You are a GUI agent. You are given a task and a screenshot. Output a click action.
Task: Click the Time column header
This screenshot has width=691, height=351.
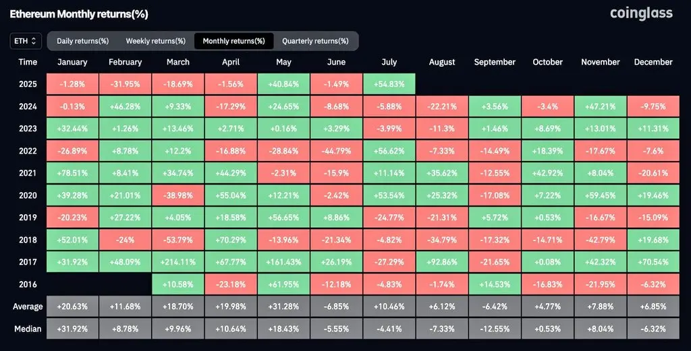point(28,62)
